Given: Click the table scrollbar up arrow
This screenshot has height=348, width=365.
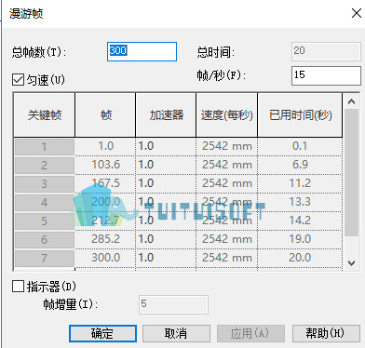Looking at the screenshot, I should (351, 101).
